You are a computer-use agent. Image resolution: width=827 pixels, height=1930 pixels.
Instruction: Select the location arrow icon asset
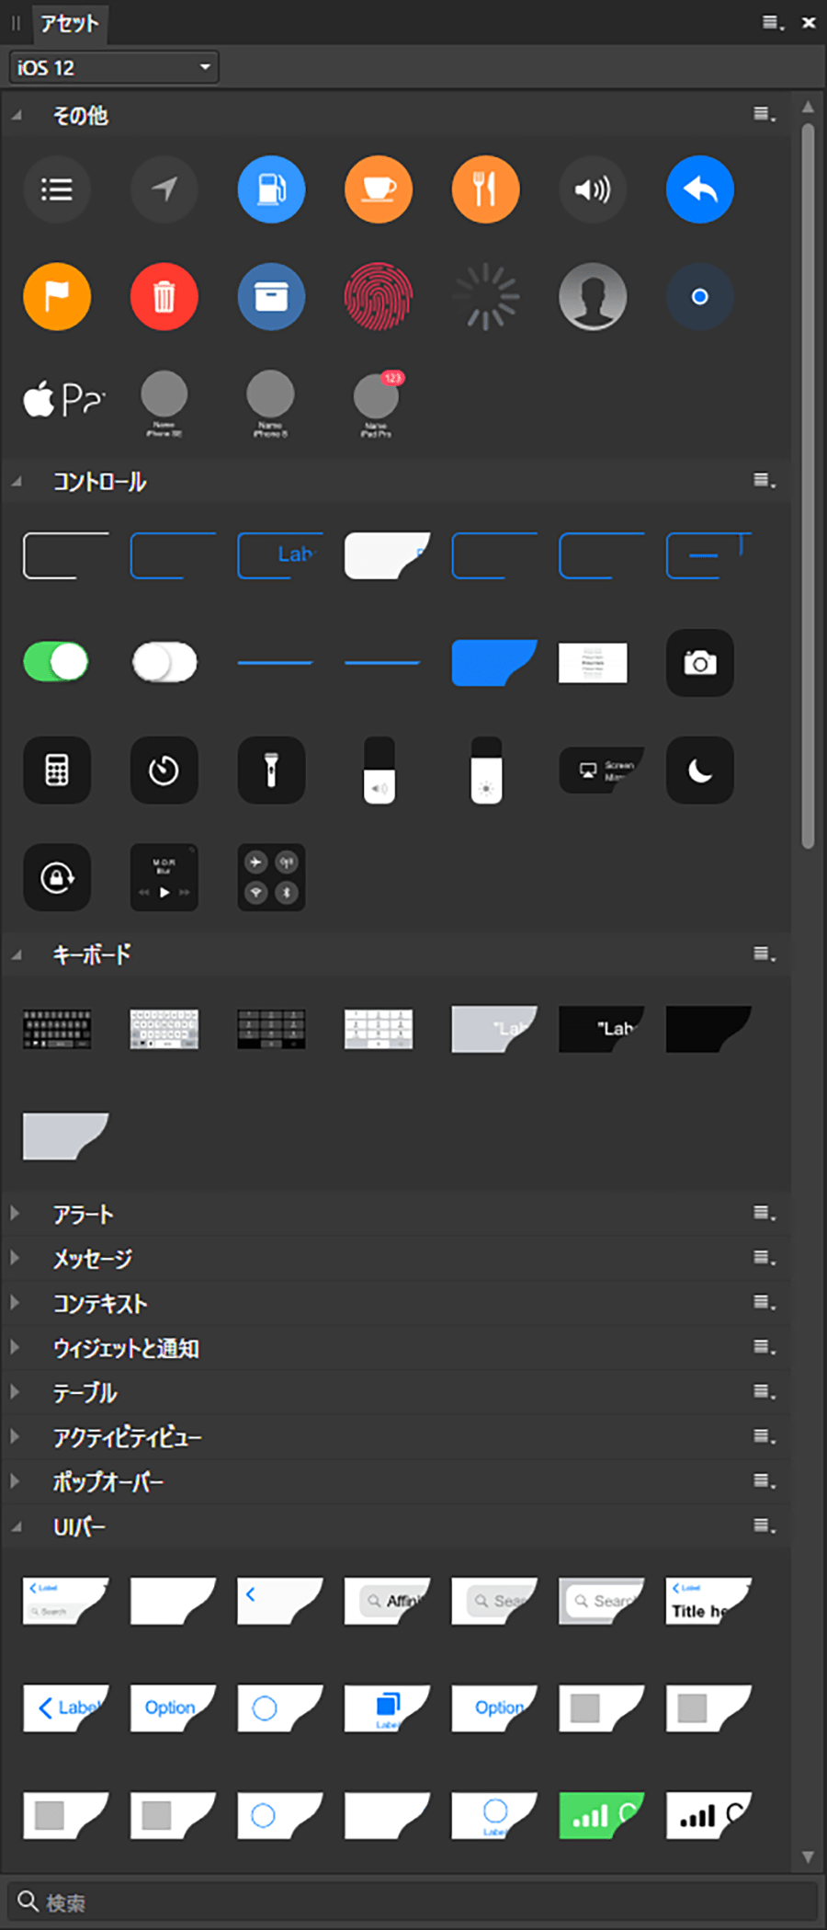click(164, 189)
